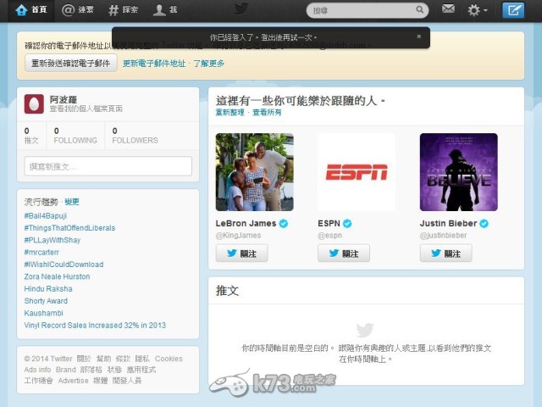Open direct messages envelope icon
The width and height of the screenshot is (542, 407).
pos(448,10)
